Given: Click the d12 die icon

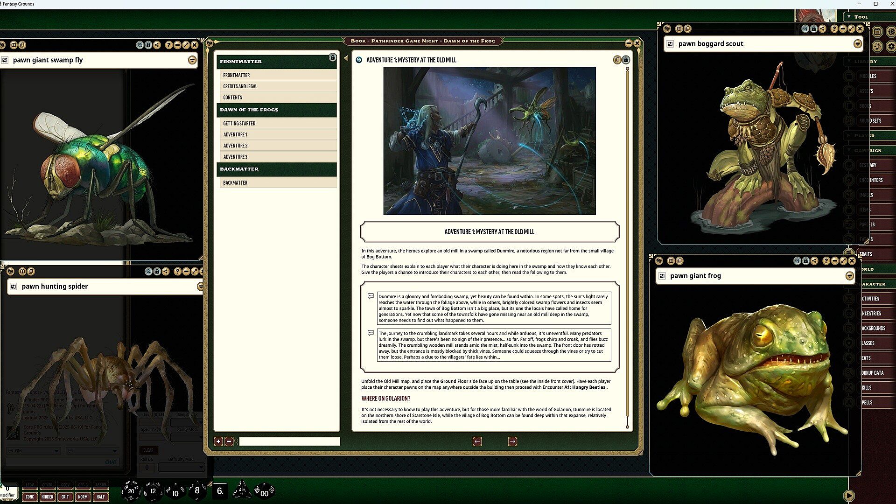Looking at the screenshot, I should coord(153,491).
